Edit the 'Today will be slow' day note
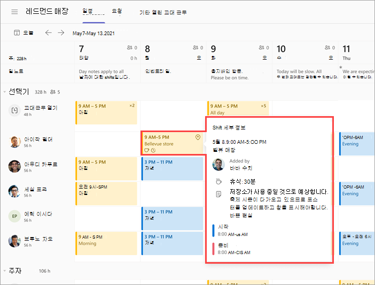The image size is (375, 285). coord(306,74)
